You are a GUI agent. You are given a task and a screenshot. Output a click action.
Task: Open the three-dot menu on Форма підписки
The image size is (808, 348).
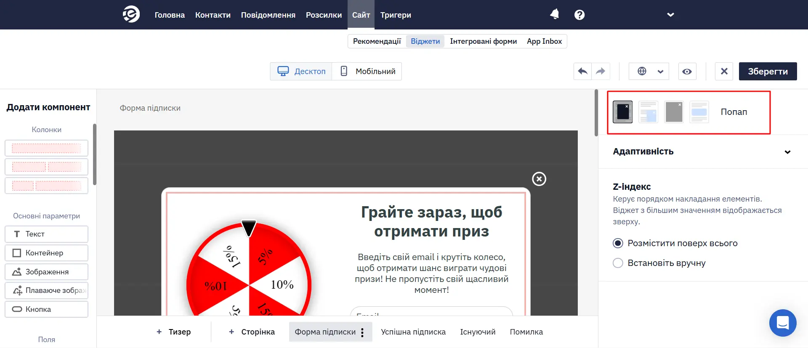[362, 332]
